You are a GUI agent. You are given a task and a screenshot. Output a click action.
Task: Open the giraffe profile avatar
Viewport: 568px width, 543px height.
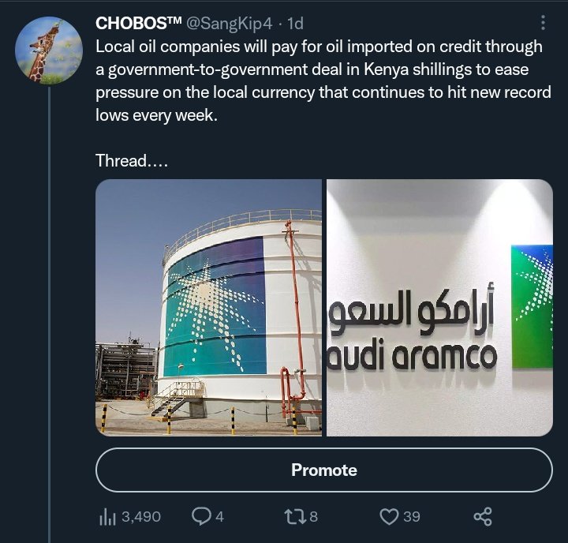[49, 51]
